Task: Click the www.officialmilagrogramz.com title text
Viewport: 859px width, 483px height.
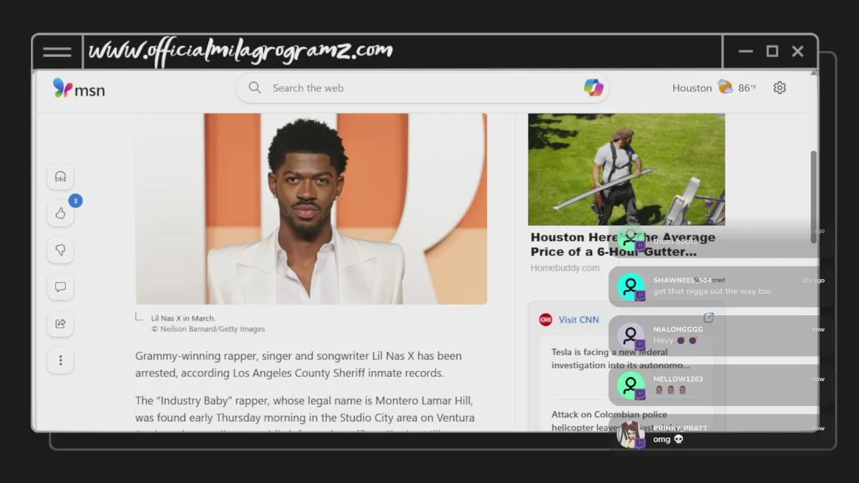Action: [241, 52]
